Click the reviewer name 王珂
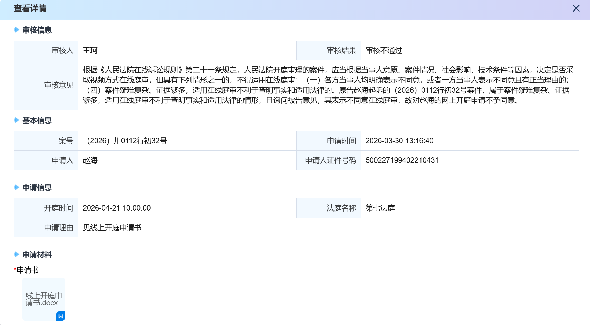The width and height of the screenshot is (590, 325). pyautogui.click(x=90, y=51)
